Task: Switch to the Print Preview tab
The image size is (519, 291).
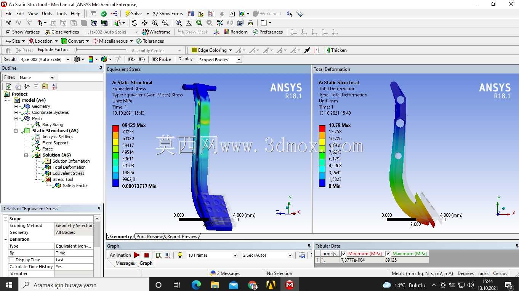Action: pyautogui.click(x=149, y=237)
